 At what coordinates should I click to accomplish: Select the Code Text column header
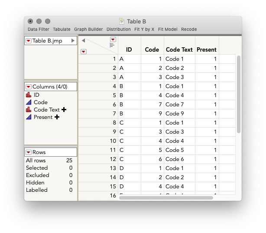[x=179, y=49]
